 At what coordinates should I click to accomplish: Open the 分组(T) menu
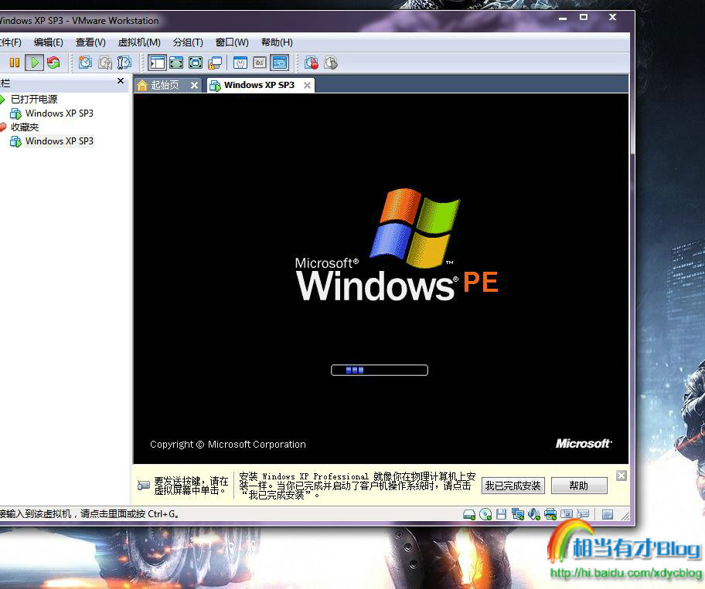pyautogui.click(x=188, y=42)
